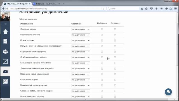The height and width of the screenshot is (101, 179).
Task: Toggle Информер checkbox for Открыт новый урок
Action: pyautogui.click(x=102, y=80)
